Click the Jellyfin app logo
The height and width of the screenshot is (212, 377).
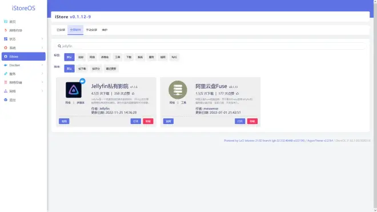coord(73,90)
